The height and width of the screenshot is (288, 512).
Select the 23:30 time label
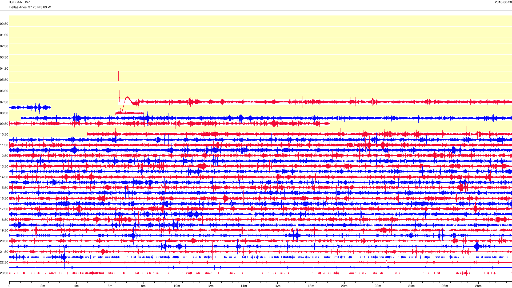point(4,273)
